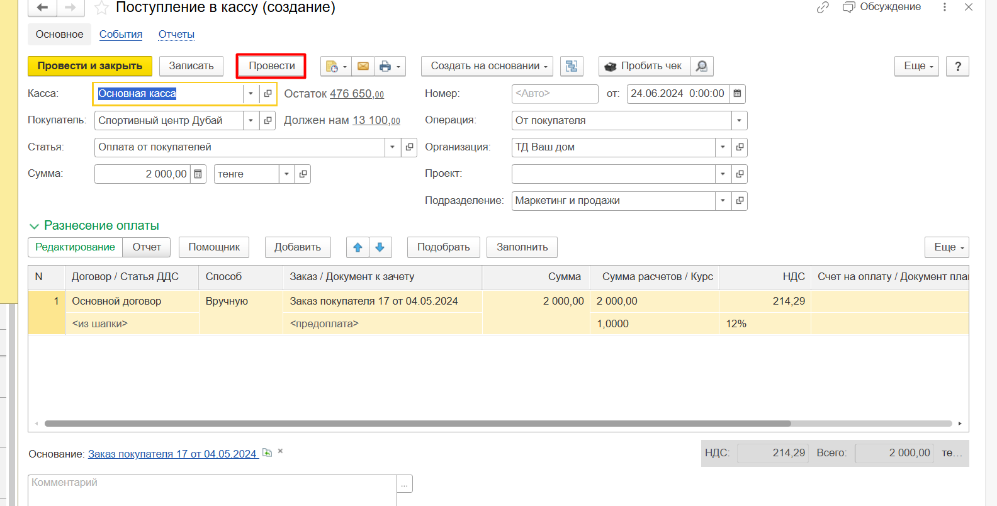This screenshot has width=997, height=506.
Task: Click the email envelope icon in toolbar
Action: coord(363,66)
